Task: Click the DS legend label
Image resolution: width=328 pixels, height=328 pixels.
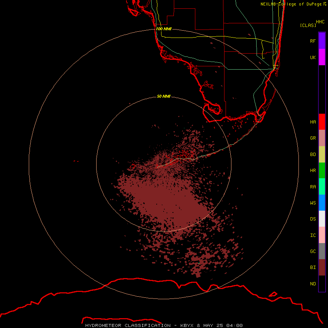Action: 313,219
